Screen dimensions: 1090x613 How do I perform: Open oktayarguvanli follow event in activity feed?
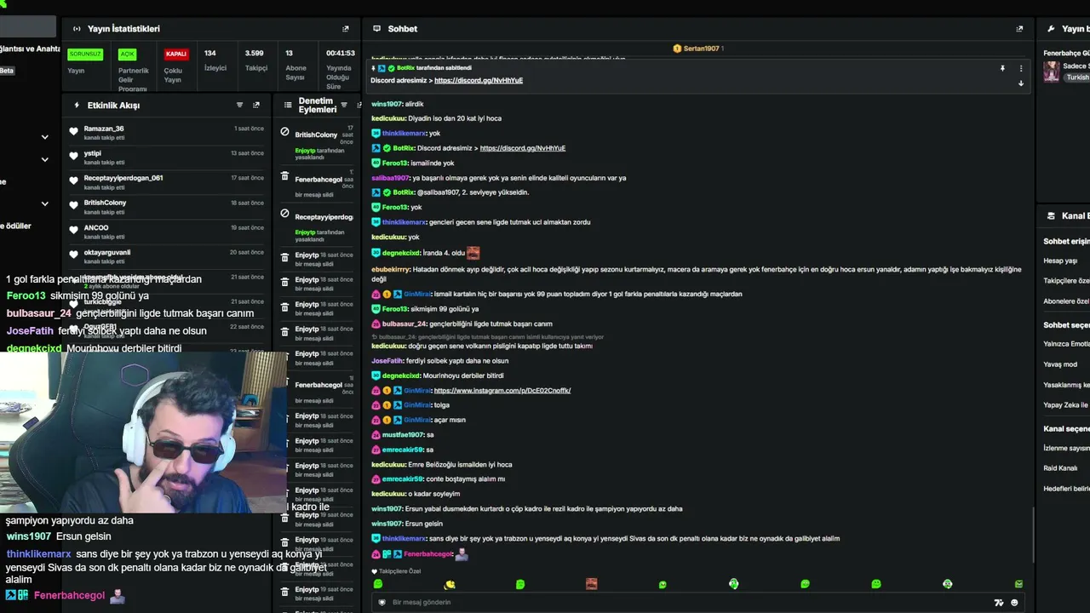click(167, 256)
